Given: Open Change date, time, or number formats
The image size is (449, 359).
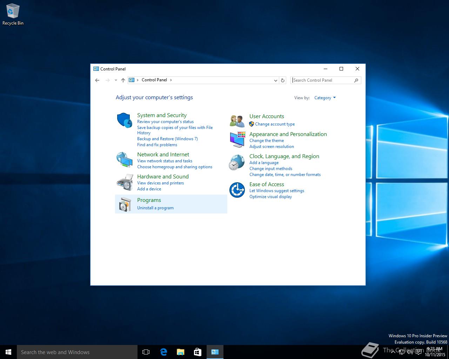Looking at the screenshot, I should 285,175.
